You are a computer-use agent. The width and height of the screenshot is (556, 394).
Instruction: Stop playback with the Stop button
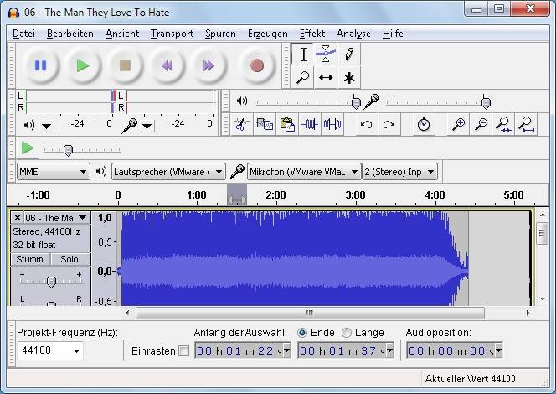(125, 65)
